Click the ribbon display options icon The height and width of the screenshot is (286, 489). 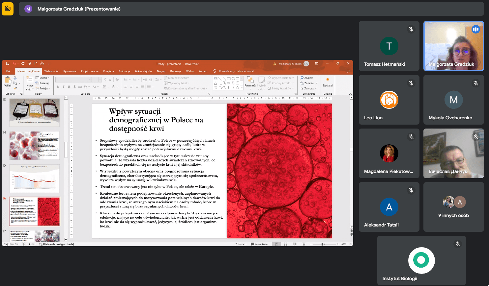[x=317, y=63]
